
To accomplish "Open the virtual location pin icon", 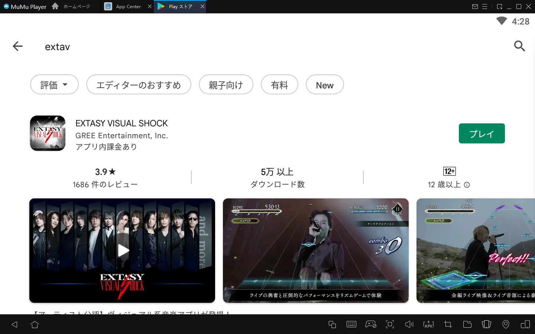I will tap(506, 324).
